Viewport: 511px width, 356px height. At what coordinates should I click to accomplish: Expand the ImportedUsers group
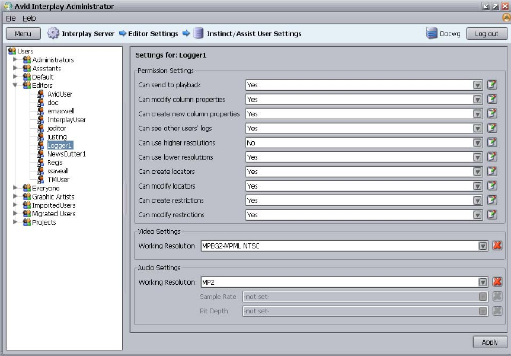click(x=15, y=205)
